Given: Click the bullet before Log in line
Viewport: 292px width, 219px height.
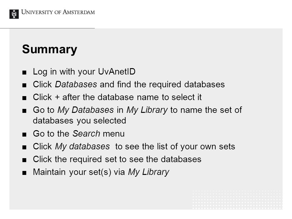Looking at the screenshot, I should click(24, 72).
